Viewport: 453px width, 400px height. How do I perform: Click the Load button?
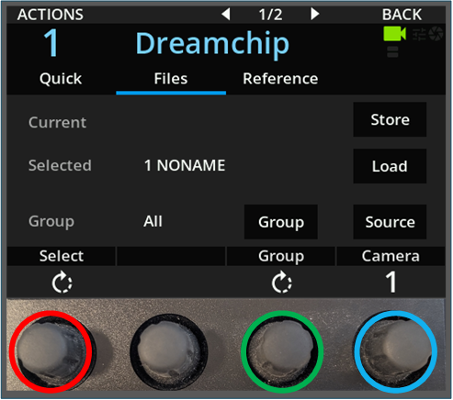click(x=390, y=166)
